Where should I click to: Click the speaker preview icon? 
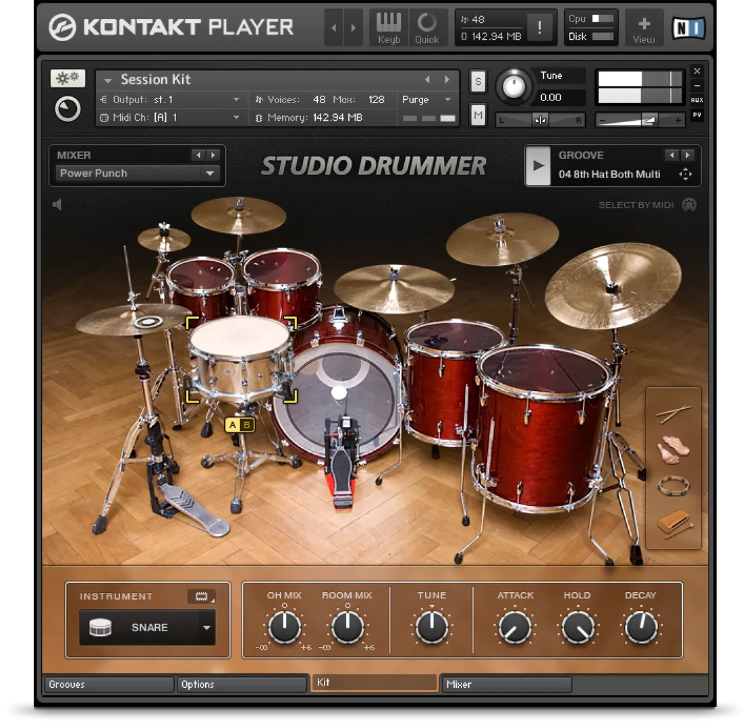pyautogui.click(x=57, y=205)
